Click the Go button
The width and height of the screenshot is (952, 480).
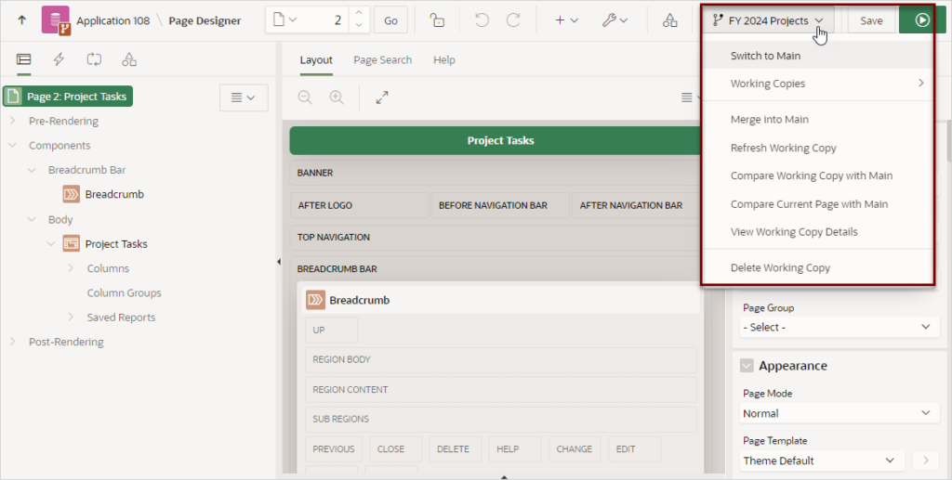390,20
